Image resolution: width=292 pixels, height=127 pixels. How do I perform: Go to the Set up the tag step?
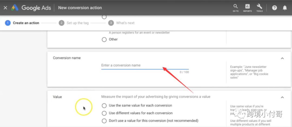point(78,23)
